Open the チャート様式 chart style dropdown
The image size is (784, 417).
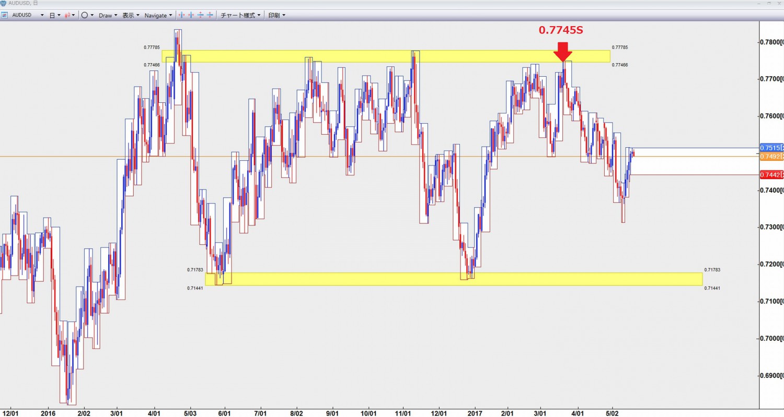click(x=240, y=15)
